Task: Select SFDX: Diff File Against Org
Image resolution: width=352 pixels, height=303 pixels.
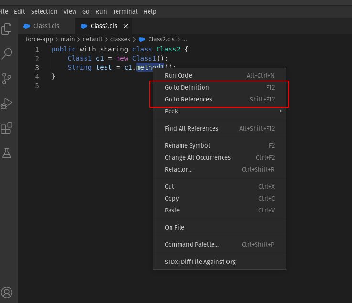Action: coord(219,262)
